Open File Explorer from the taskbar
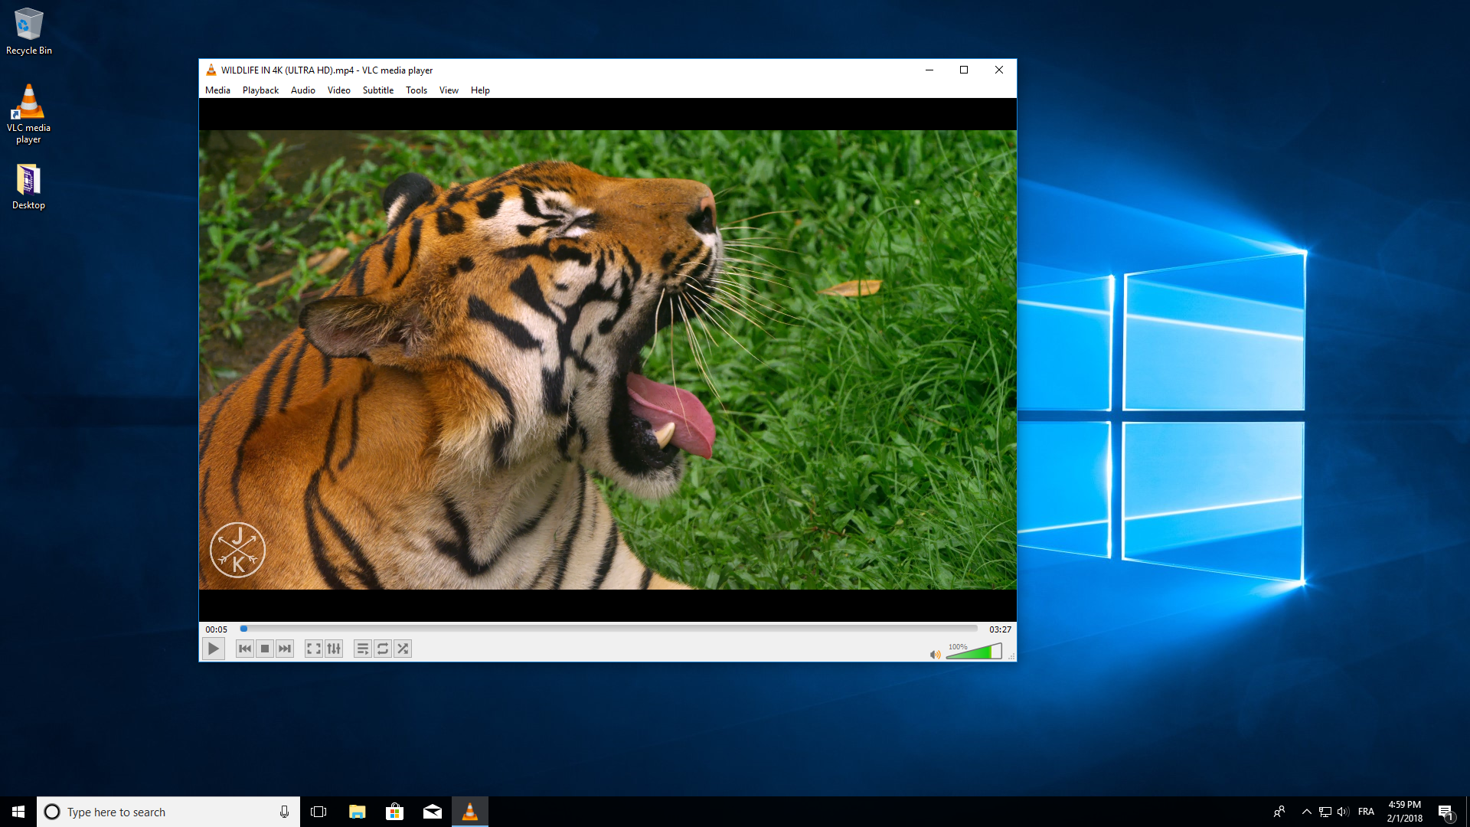This screenshot has width=1470, height=827. [x=357, y=811]
